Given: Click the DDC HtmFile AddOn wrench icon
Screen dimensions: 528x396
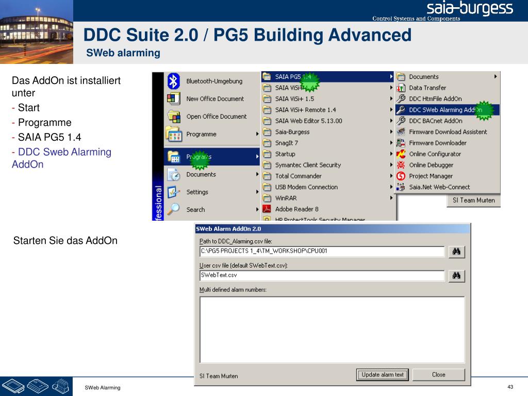Looking at the screenshot, I should pyautogui.click(x=401, y=98).
